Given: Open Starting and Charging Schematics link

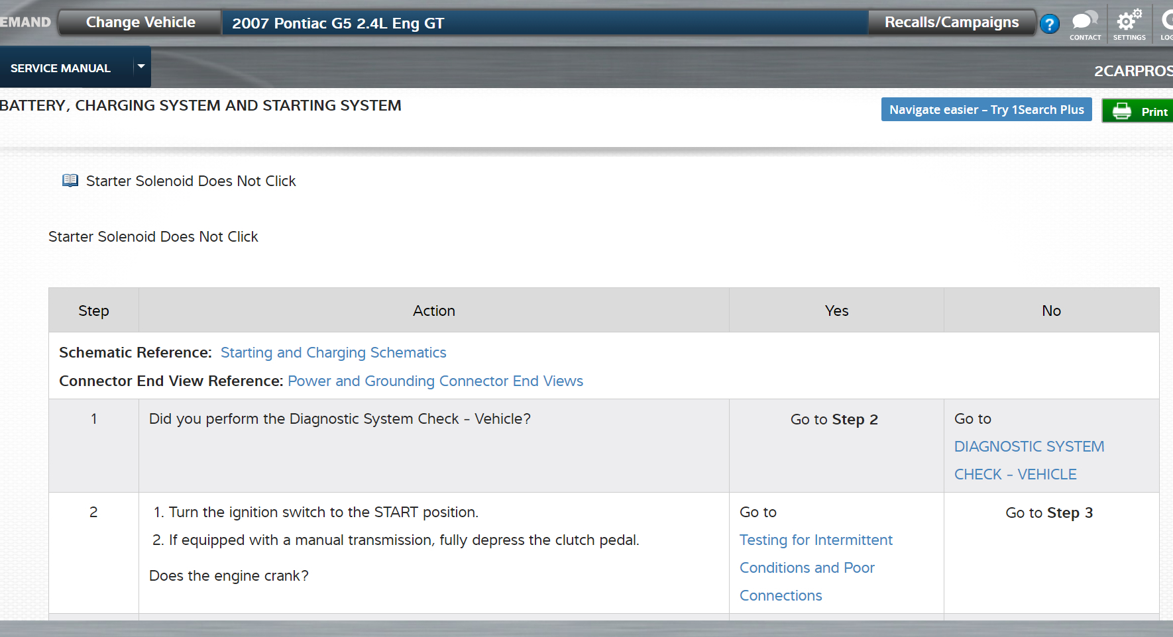Looking at the screenshot, I should coord(333,353).
